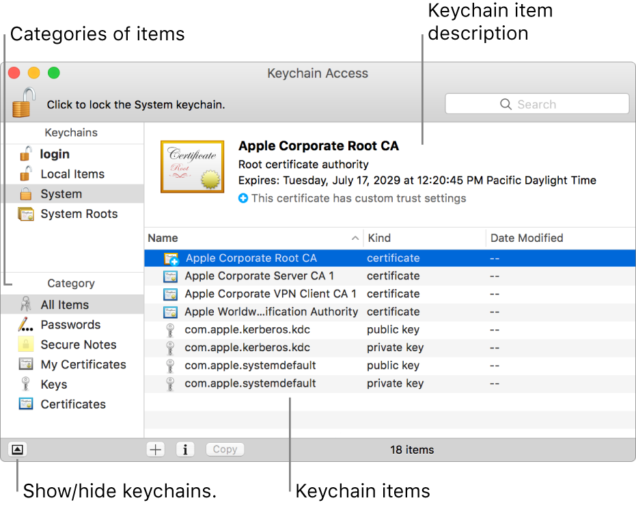Select com.apple.systemdefault private key row
The height and width of the screenshot is (507, 636).
coord(390,383)
